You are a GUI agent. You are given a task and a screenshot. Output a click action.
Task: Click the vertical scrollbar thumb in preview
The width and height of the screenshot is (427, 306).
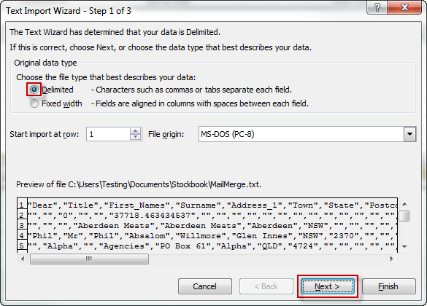tap(404, 216)
